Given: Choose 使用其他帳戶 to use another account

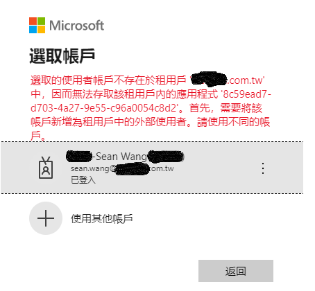Looking at the screenshot, I should coord(102,218).
